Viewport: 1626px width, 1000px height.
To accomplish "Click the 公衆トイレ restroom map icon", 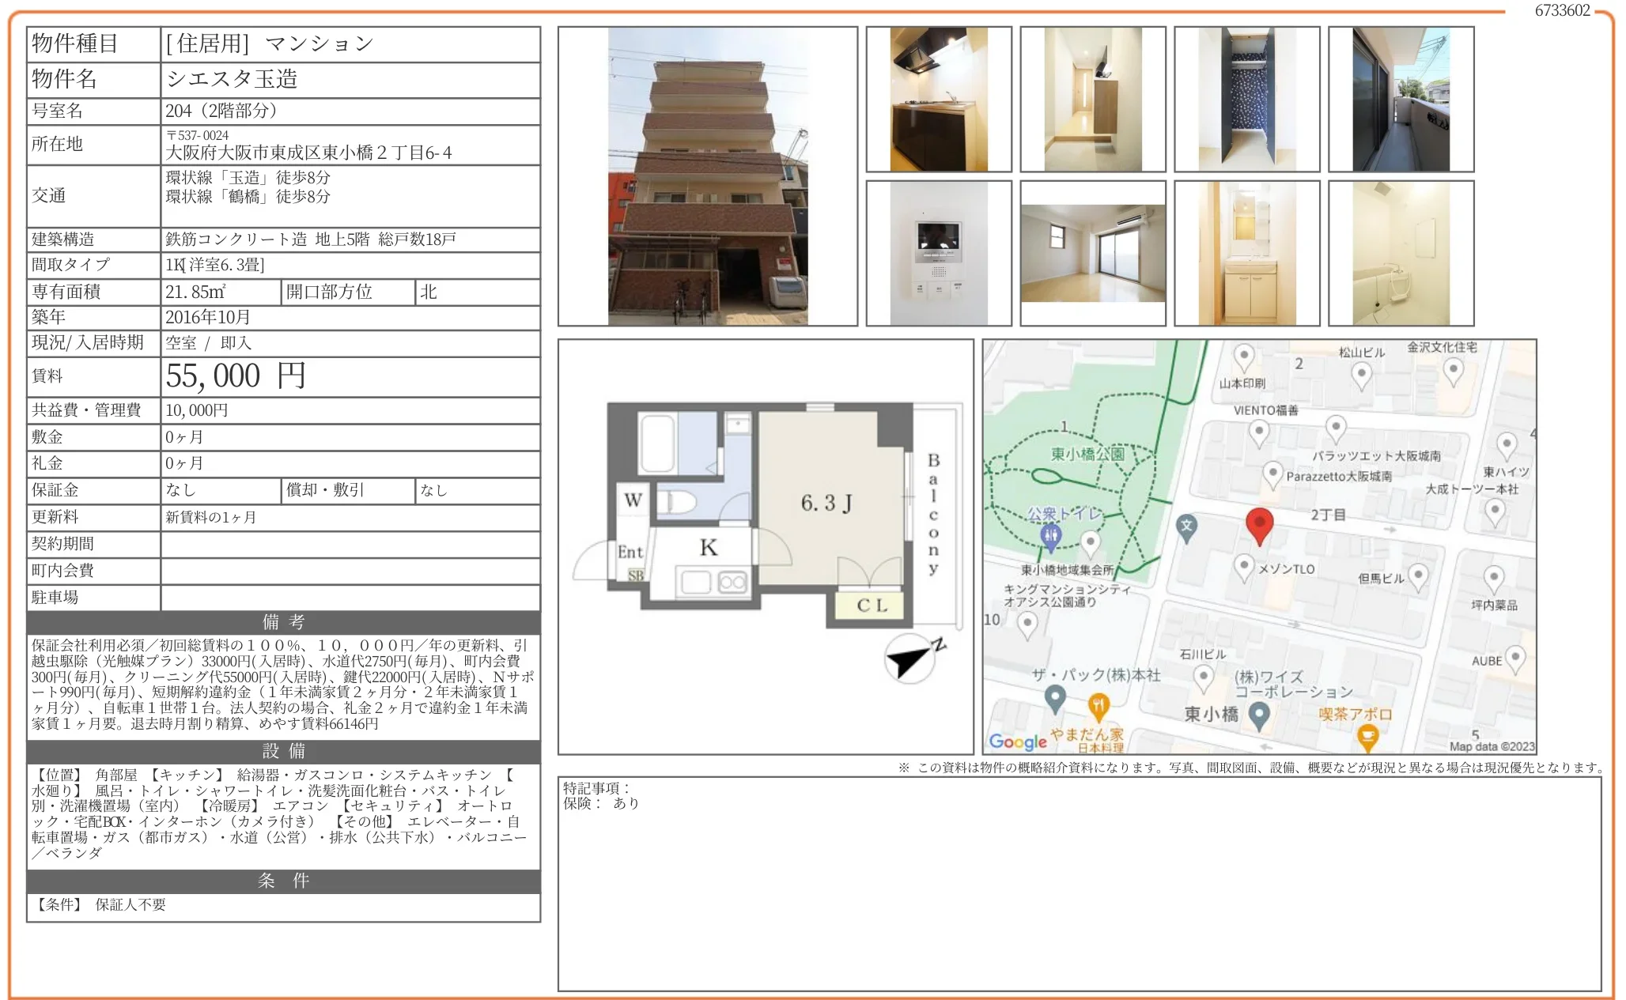I will [x=1050, y=537].
